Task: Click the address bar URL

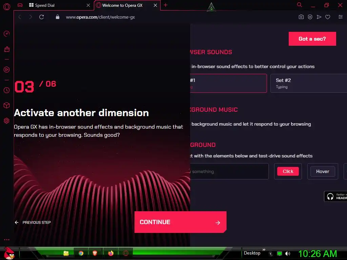Action: (100, 17)
